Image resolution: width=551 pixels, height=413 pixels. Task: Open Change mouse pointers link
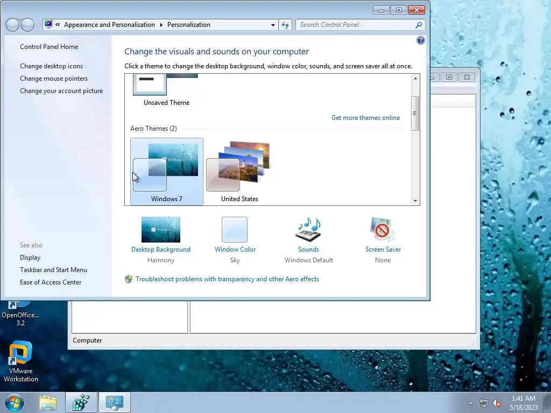[x=54, y=79]
